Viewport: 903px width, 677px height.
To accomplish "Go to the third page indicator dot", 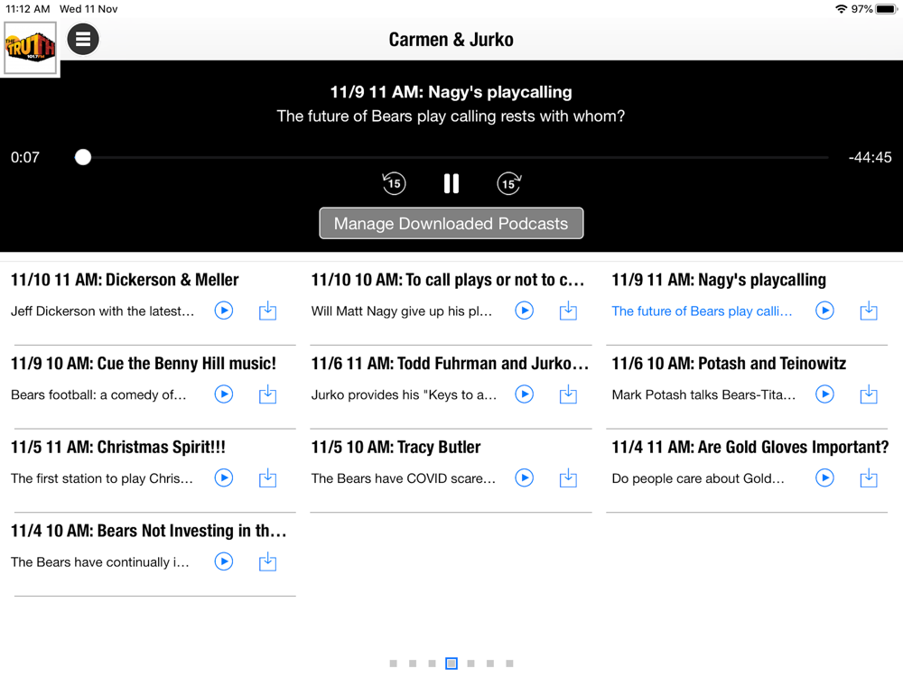I will click(x=432, y=663).
